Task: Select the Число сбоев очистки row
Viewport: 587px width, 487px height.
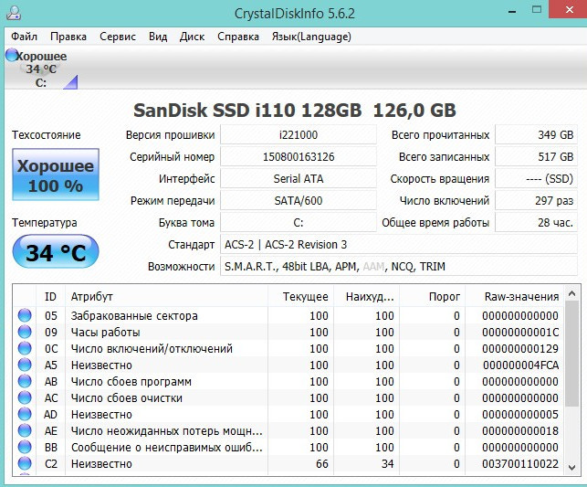Action: click(288, 397)
